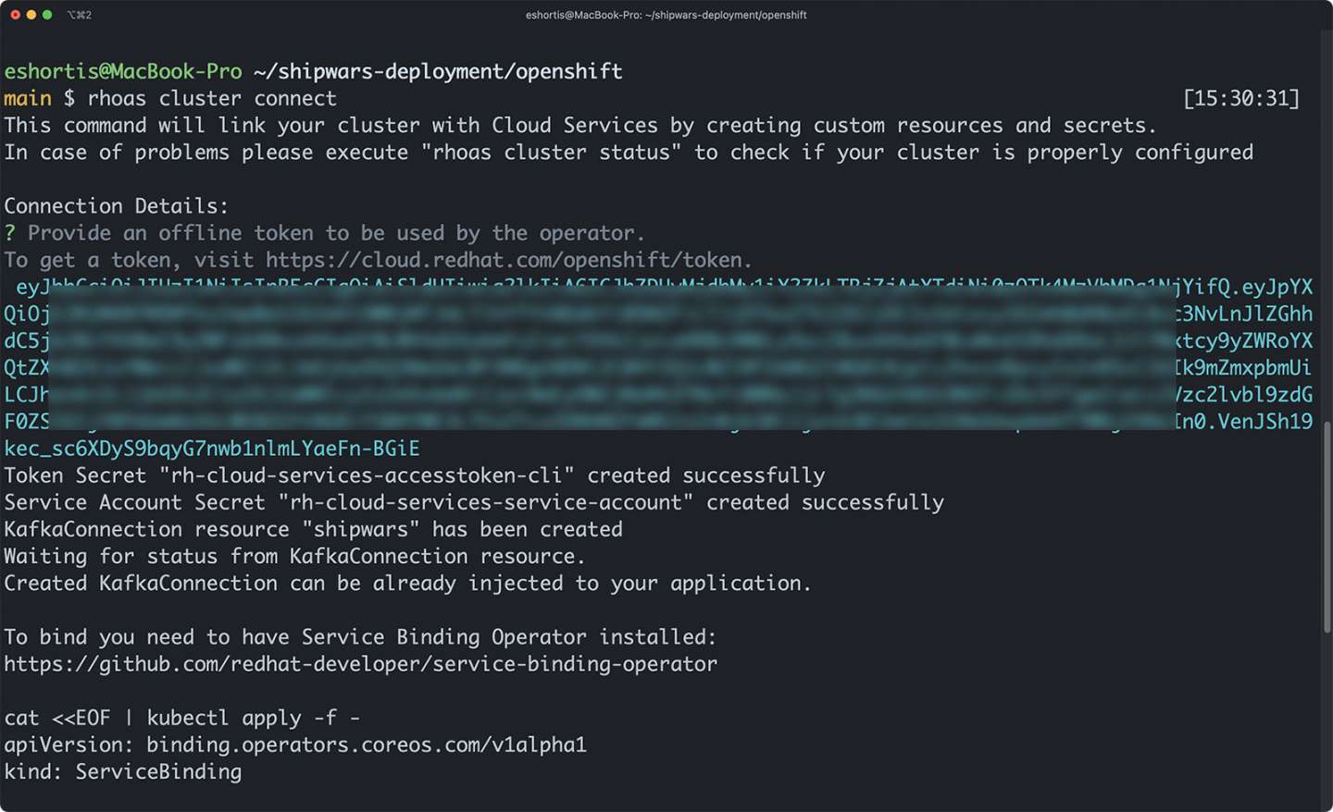Close the terminal window with red button
1333x812 pixels.
pos(15,15)
